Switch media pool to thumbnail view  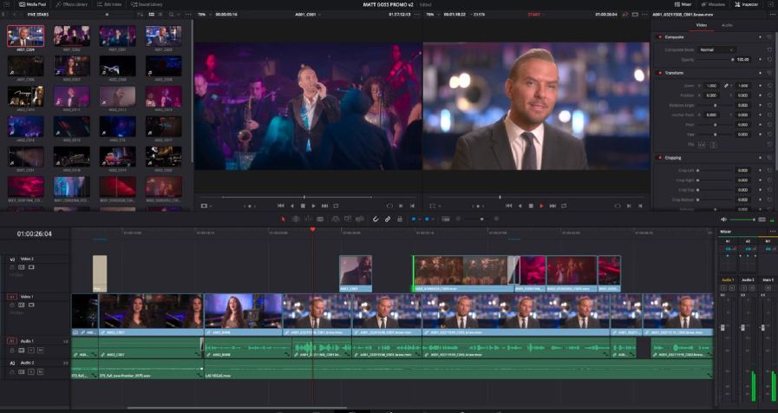coord(151,15)
